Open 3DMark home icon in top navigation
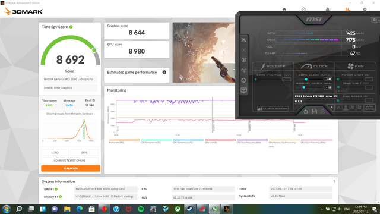Viewport: 380px width, 214px height. pyautogui.click(x=284, y=10)
